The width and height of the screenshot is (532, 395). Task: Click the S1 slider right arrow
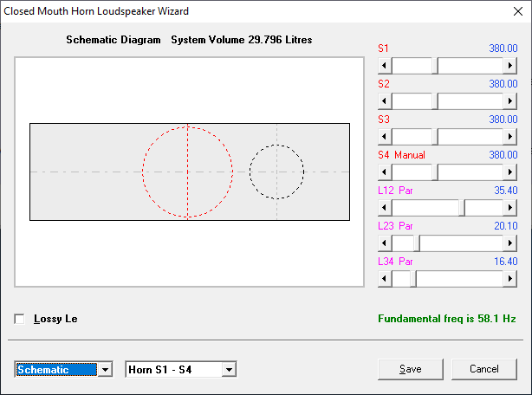tap(510, 66)
